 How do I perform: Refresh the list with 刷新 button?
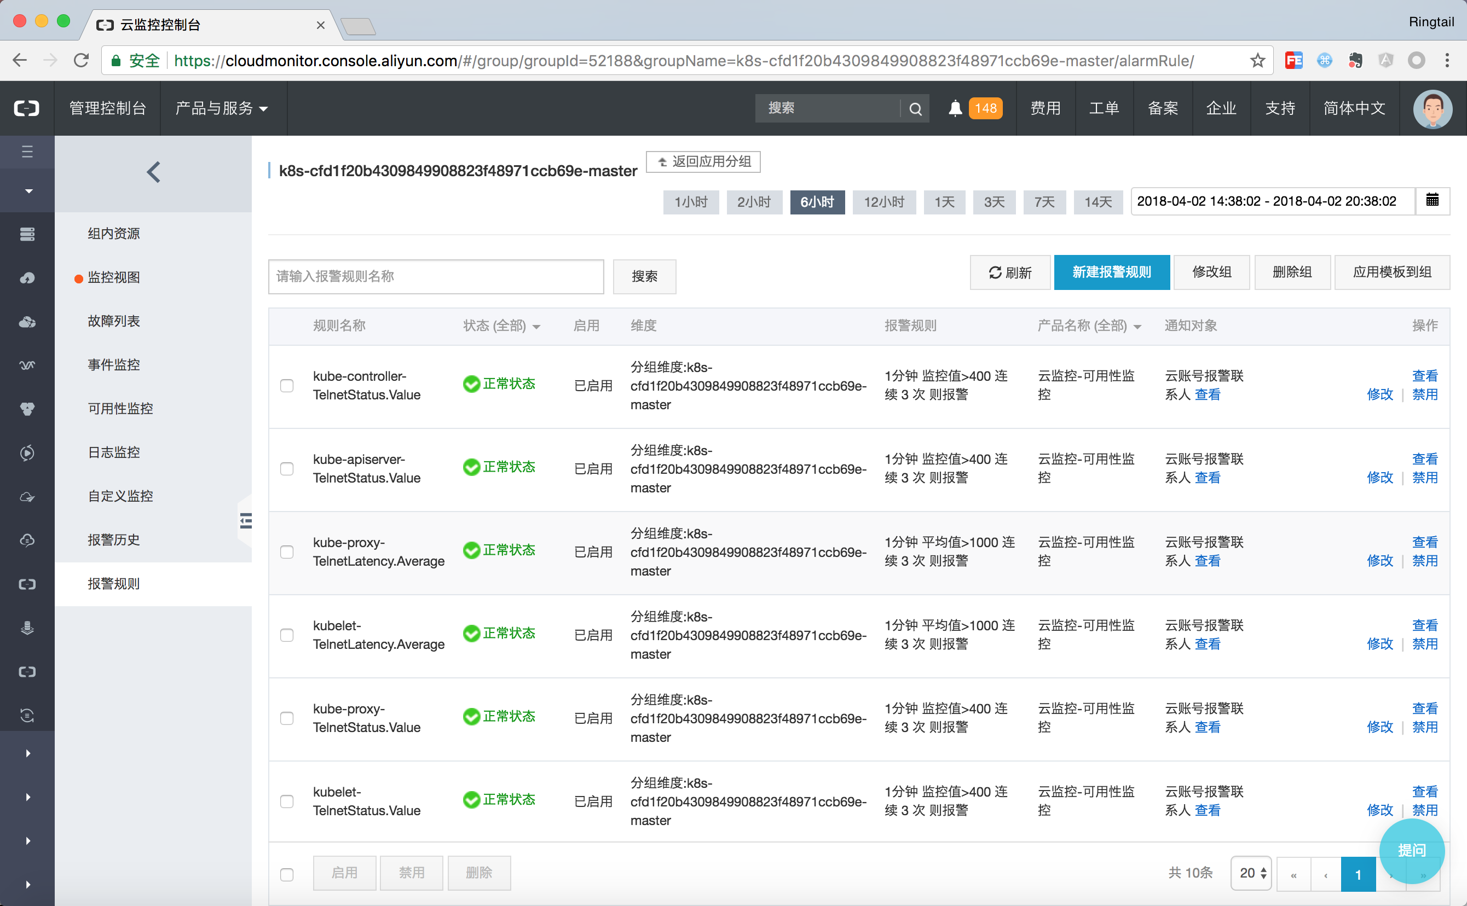pyautogui.click(x=1010, y=272)
